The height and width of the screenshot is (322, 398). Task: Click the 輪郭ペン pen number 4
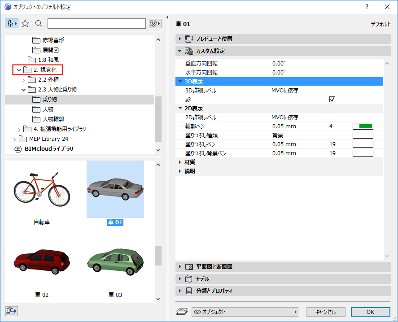(x=331, y=126)
